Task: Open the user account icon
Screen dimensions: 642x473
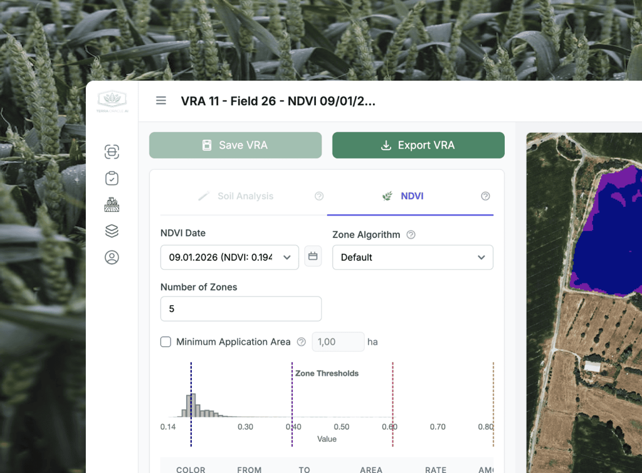Action: click(x=112, y=257)
